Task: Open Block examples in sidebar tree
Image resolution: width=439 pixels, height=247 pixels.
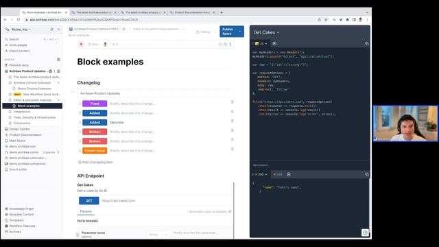Action: [x=32, y=106]
